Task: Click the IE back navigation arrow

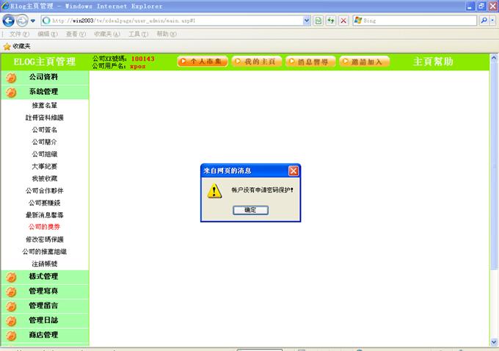Action: (x=10, y=21)
